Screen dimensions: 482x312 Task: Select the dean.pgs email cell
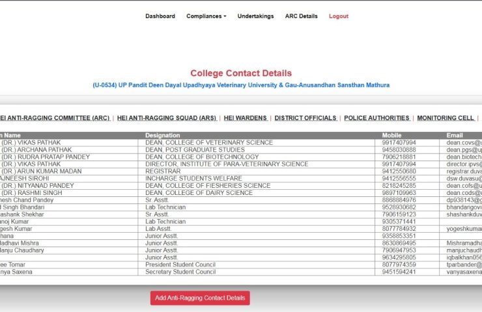(461, 149)
